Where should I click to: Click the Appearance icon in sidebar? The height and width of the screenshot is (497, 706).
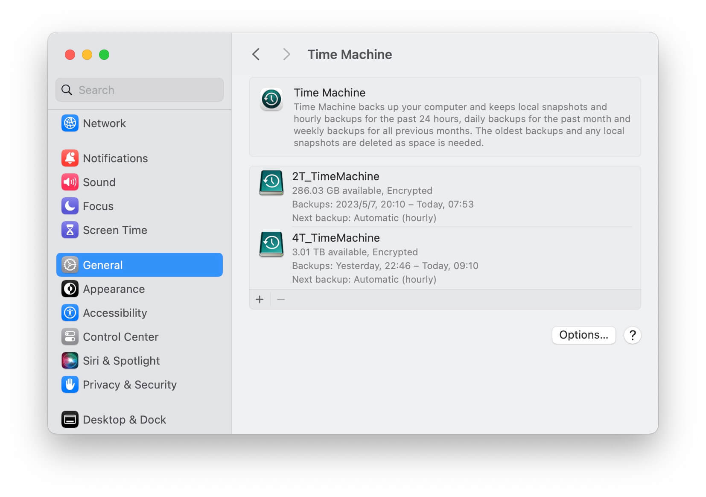click(70, 289)
